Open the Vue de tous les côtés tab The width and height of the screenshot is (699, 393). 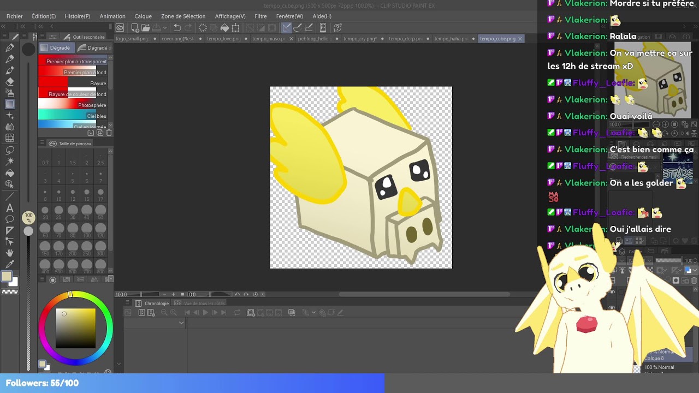(200, 303)
